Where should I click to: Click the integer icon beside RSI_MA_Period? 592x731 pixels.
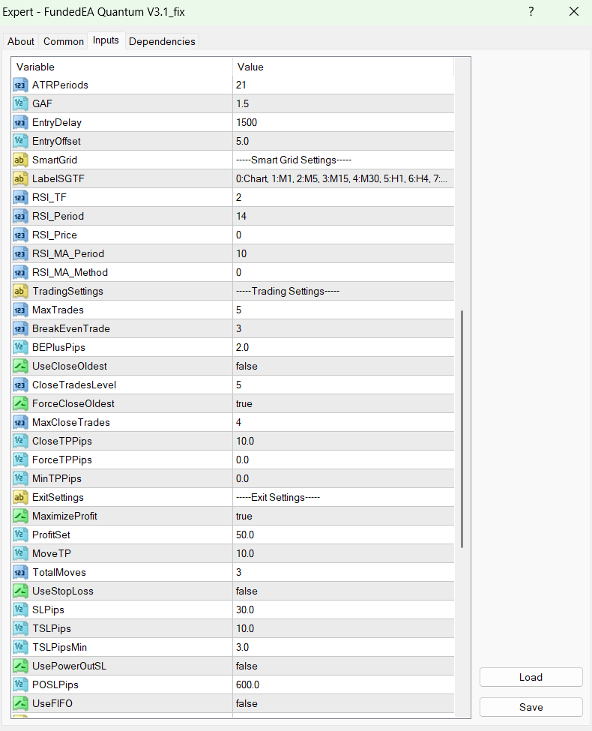tap(20, 253)
